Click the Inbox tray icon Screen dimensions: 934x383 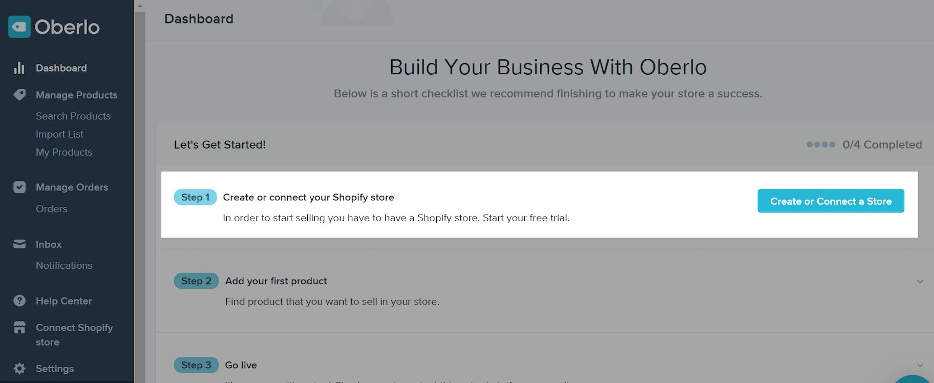[19, 244]
